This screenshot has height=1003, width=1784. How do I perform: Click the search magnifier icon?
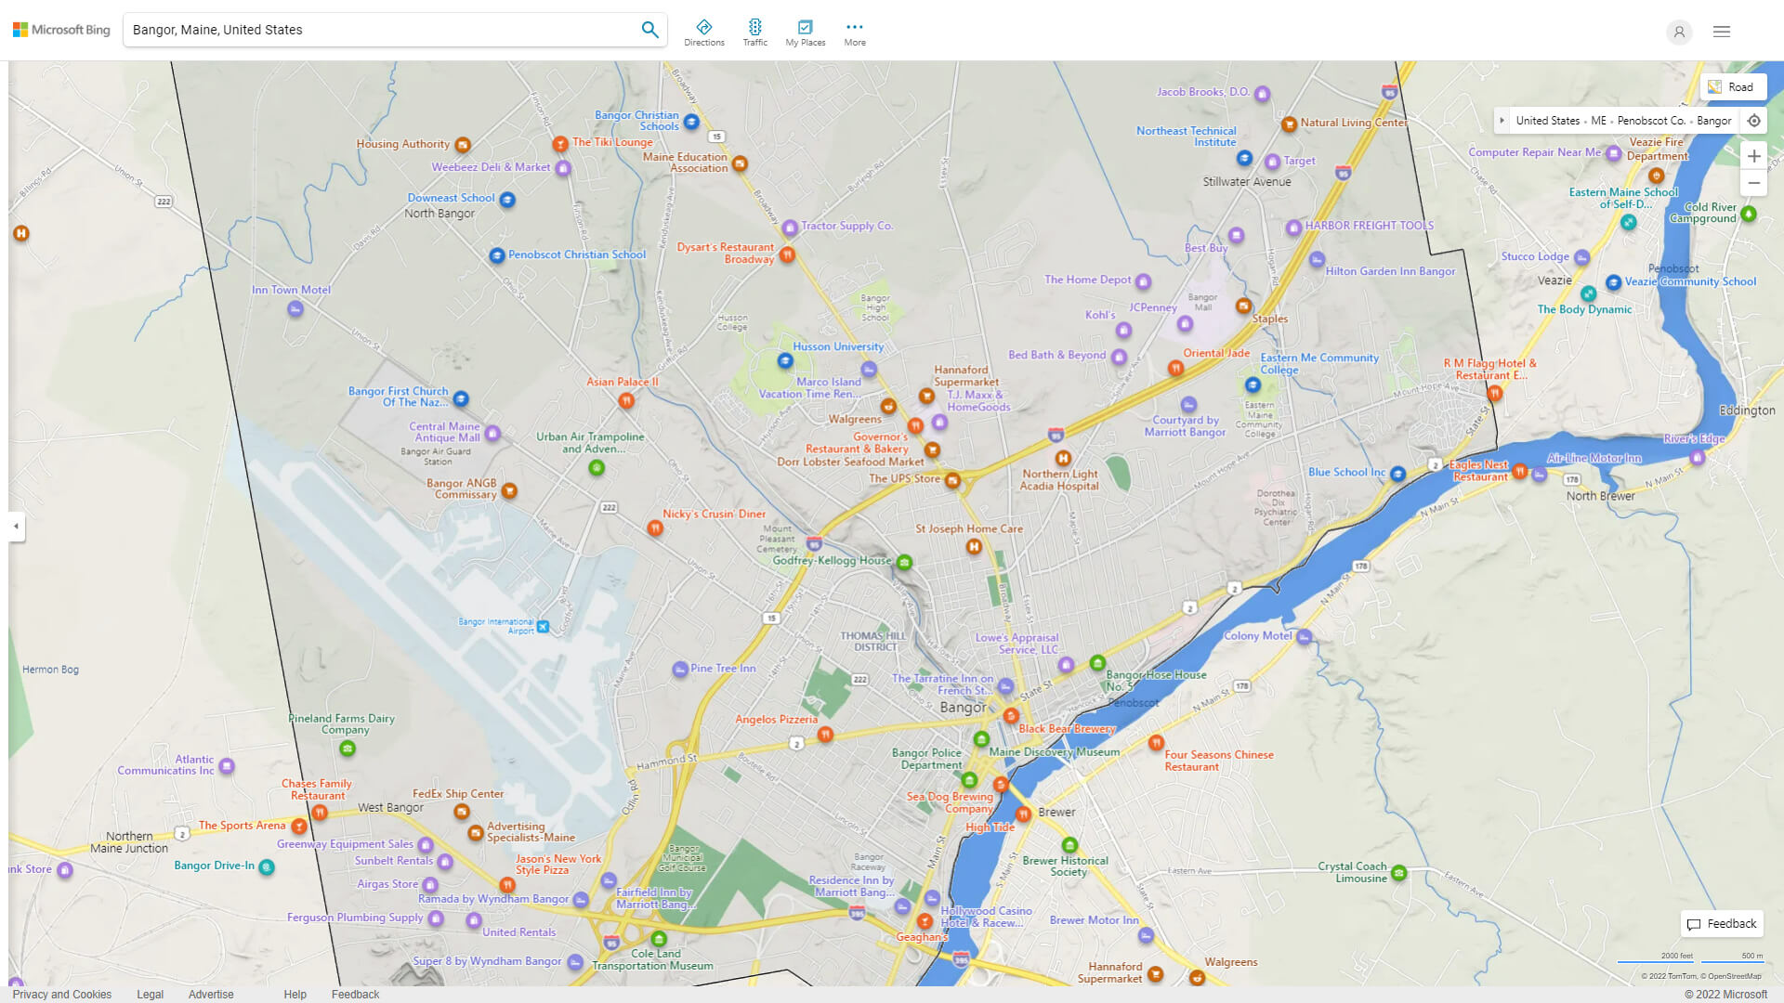click(x=649, y=29)
